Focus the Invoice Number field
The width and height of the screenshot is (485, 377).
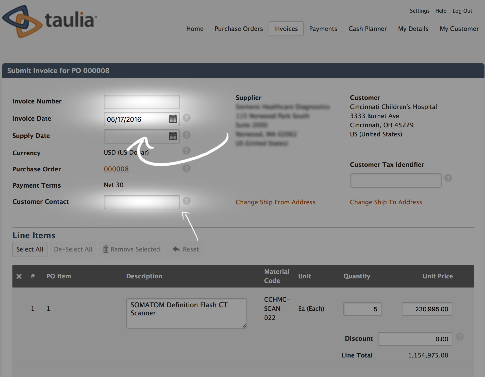click(142, 102)
